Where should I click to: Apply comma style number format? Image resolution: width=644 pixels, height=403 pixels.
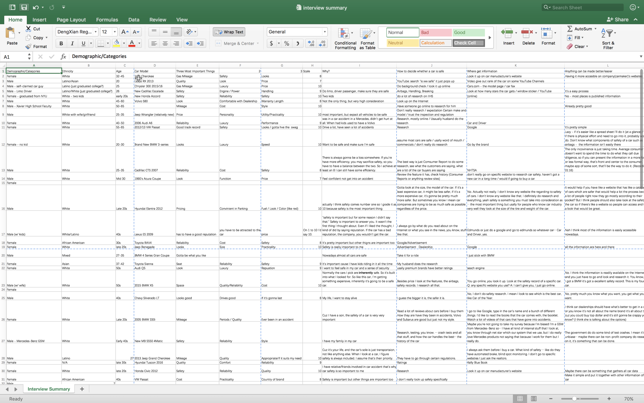click(x=298, y=43)
